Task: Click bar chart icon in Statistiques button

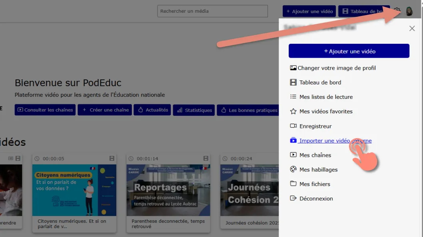Action: (x=180, y=110)
